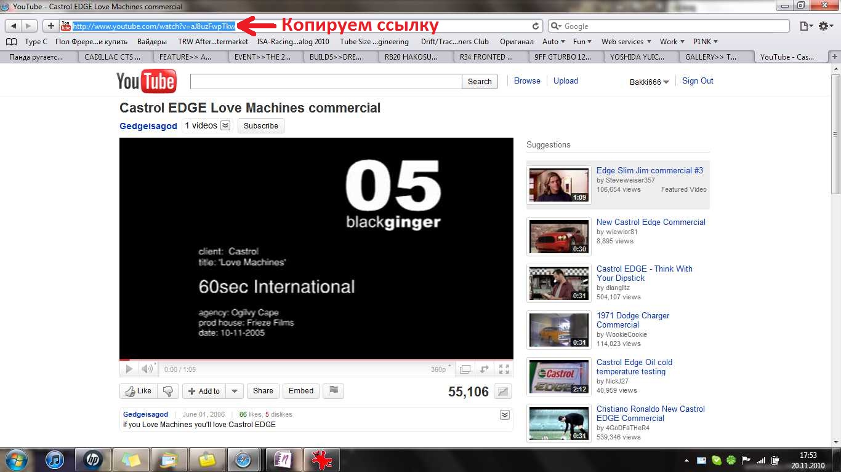Expand the video description details
The height and width of the screenshot is (472, 841).
click(x=505, y=415)
